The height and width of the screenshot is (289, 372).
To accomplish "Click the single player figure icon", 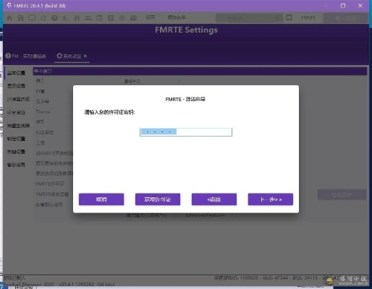I will click(x=65, y=18).
